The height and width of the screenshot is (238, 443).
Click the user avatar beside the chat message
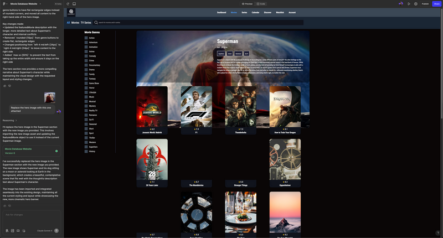tap(59, 111)
